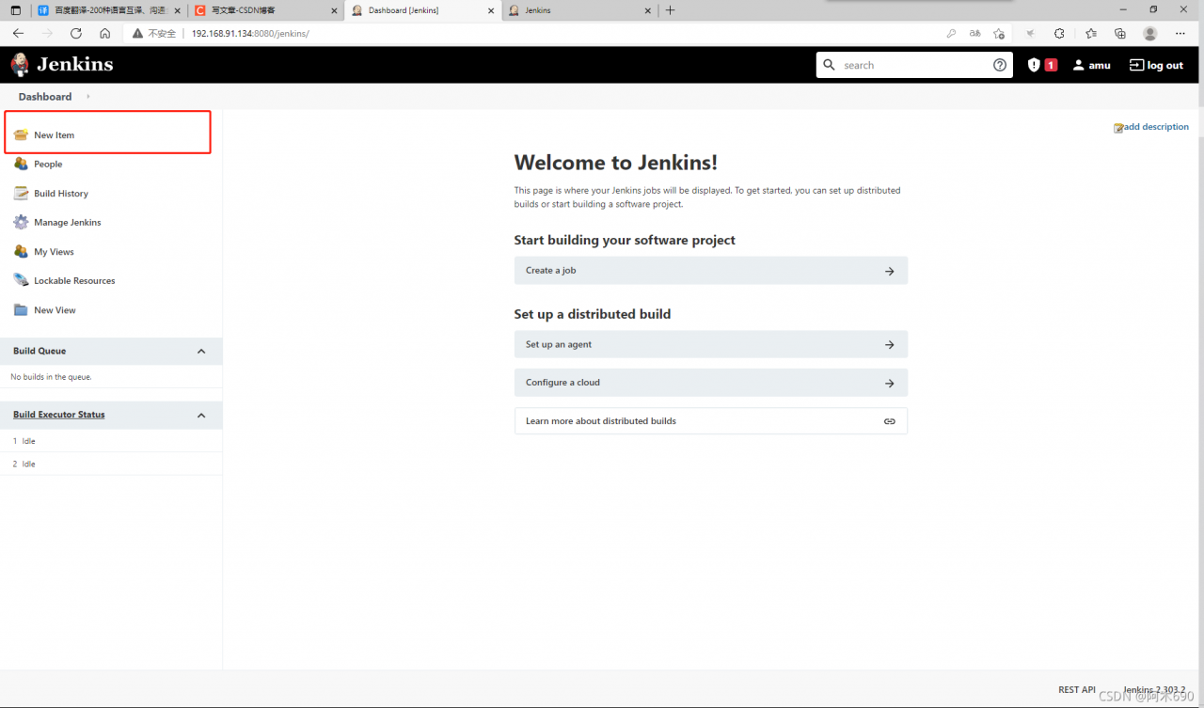Open the browser Collections icon
This screenshot has width=1204, height=708.
click(1120, 33)
